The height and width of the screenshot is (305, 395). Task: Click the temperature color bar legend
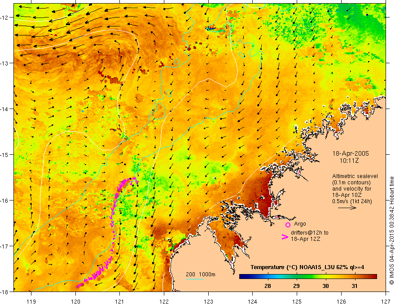point(308,277)
